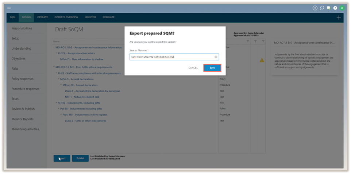Click the yellow warning triangle icon
The image size is (351, 174).
262,60
